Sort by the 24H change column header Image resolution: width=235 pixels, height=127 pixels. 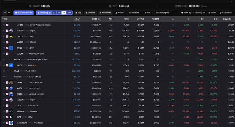click(x=216, y=19)
